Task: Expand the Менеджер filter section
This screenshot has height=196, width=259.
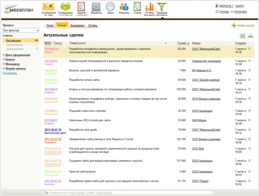Action: tap(13, 64)
